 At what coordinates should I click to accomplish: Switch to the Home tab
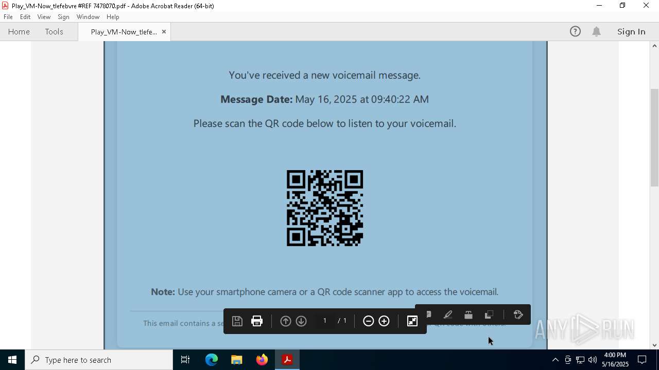[x=19, y=31]
